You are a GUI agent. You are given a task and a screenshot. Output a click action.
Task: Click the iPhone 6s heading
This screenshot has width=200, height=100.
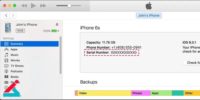pos(90,28)
